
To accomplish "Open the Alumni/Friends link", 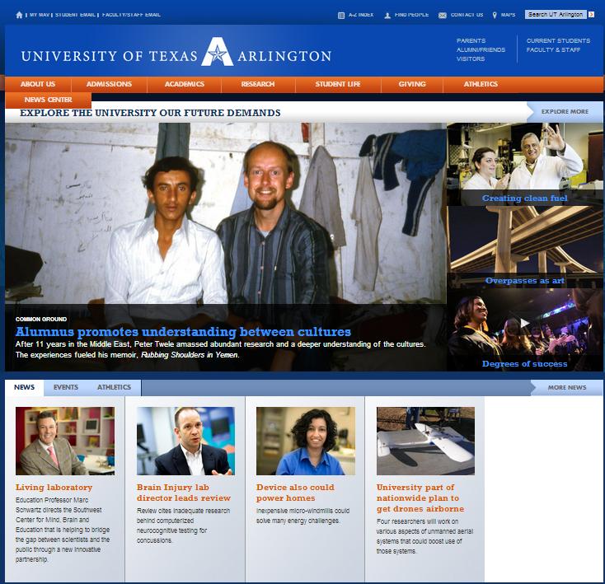I will point(481,49).
